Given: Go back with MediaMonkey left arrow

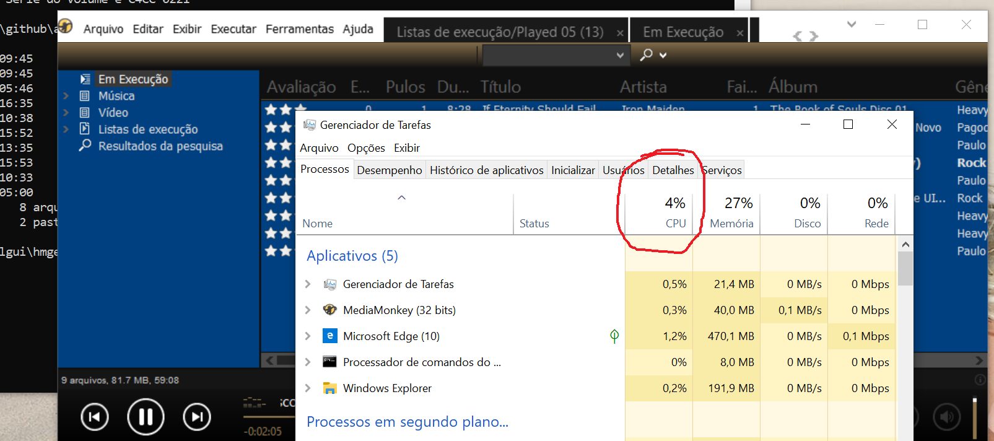Looking at the screenshot, I should (x=798, y=37).
